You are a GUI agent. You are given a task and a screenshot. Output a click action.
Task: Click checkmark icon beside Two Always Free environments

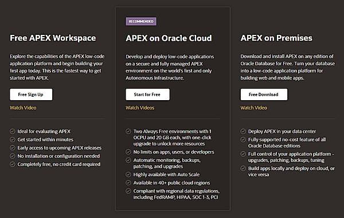tap(128, 132)
